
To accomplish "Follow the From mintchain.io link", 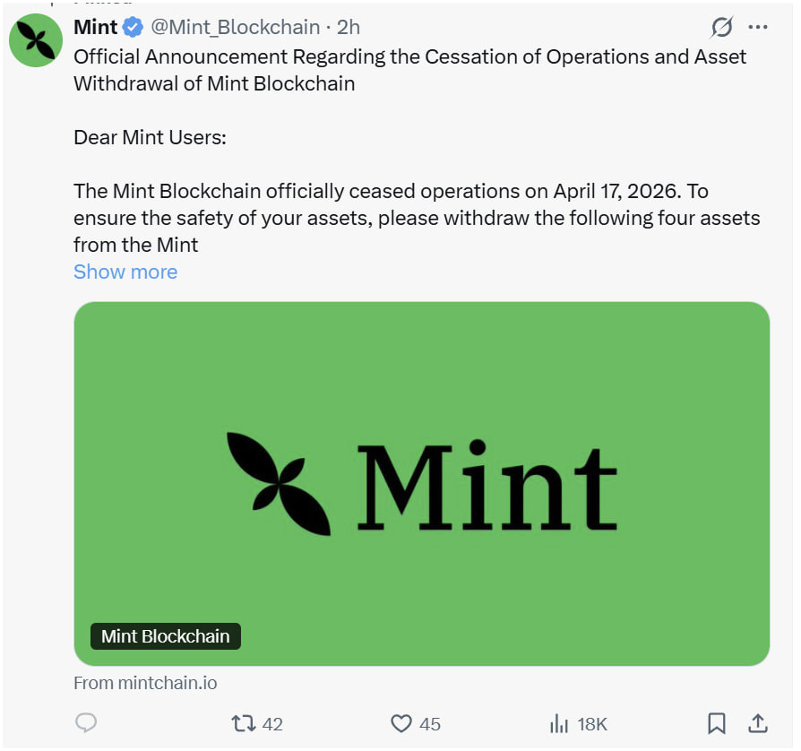I will click(x=145, y=683).
